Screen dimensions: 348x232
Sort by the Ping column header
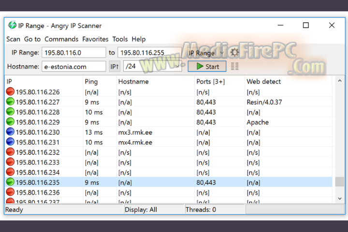click(100, 82)
